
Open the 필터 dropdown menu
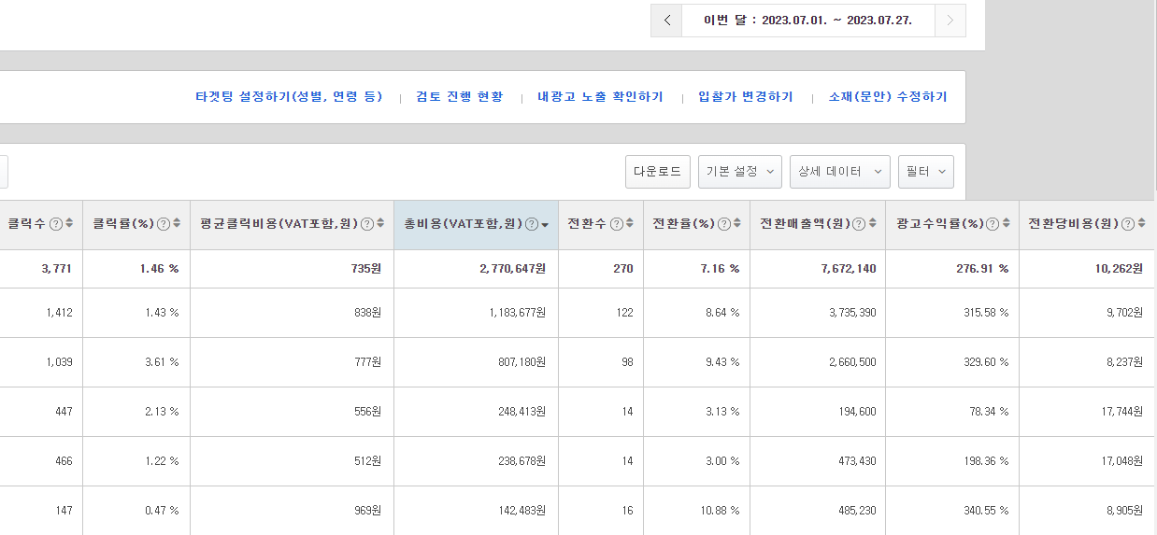(925, 172)
